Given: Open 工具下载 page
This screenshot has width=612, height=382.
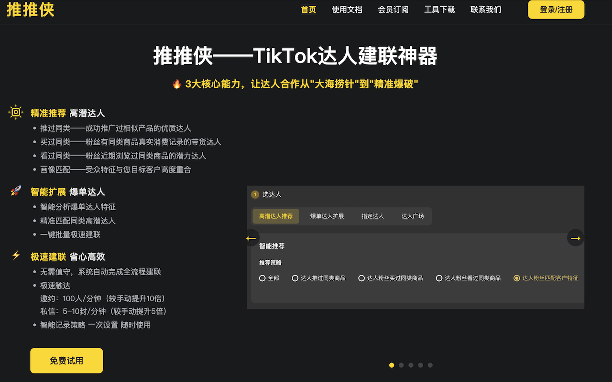Looking at the screenshot, I should pos(439,10).
